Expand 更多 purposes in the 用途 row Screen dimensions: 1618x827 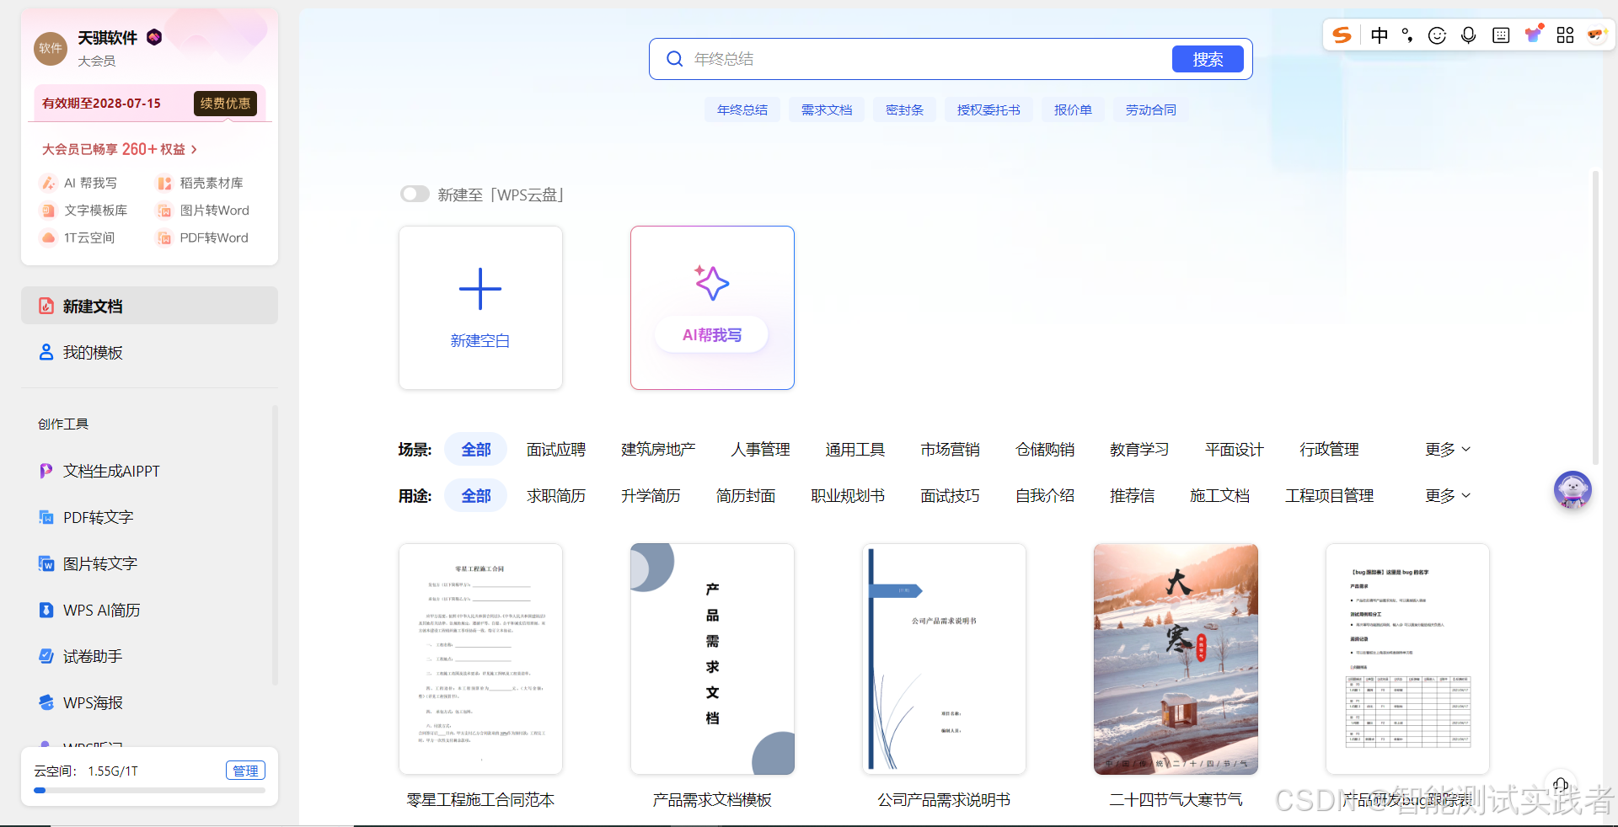tap(1445, 495)
